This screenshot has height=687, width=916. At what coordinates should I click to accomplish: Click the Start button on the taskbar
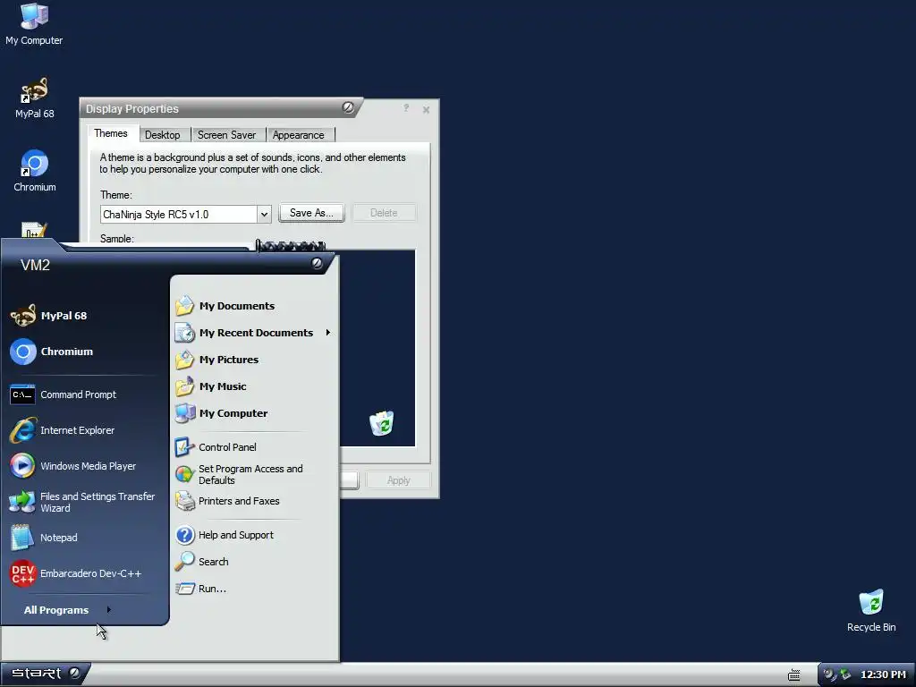coord(45,674)
